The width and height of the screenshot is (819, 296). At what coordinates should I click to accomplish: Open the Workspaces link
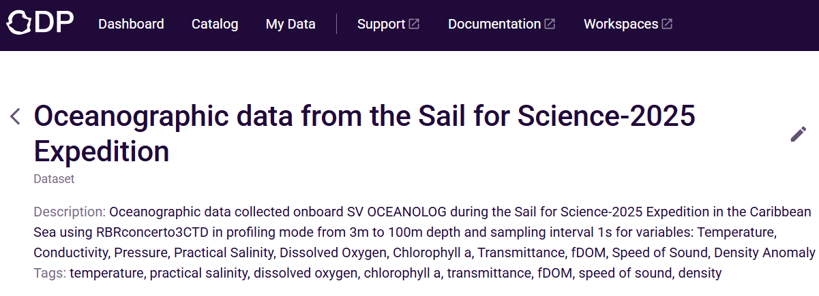pyautogui.click(x=621, y=24)
